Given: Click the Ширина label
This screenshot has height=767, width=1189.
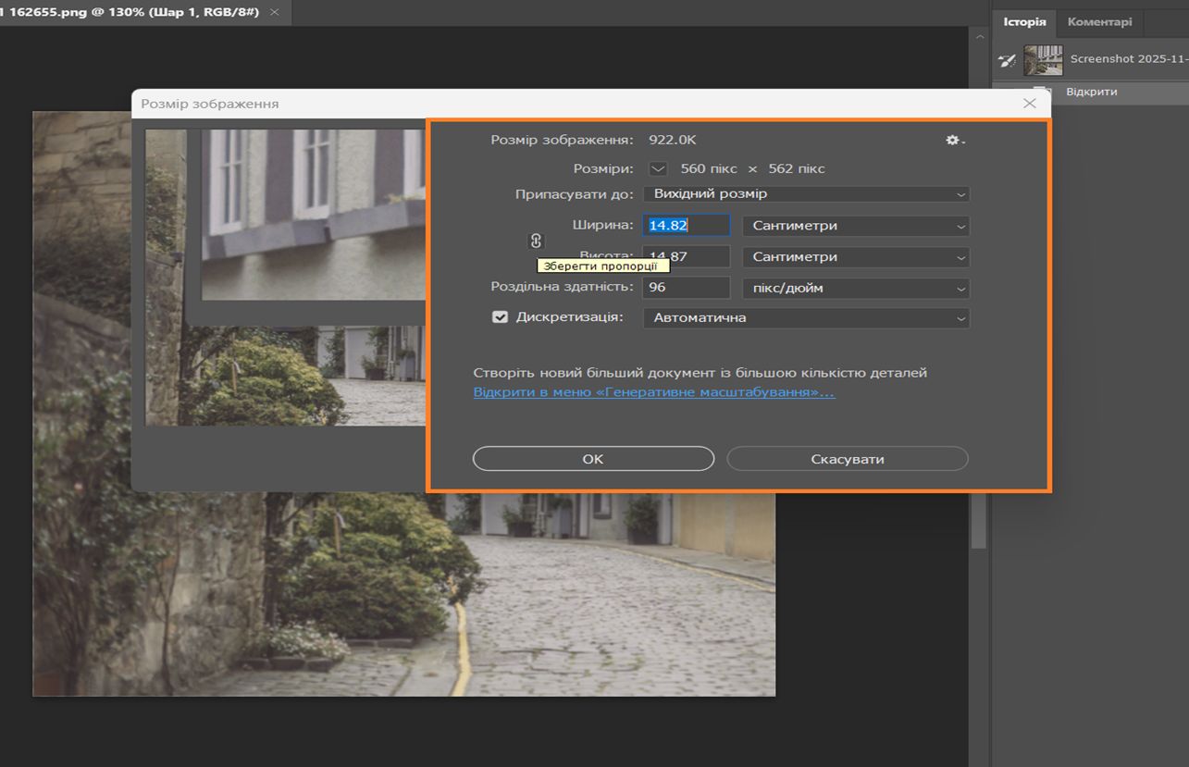Looking at the screenshot, I should tap(603, 225).
